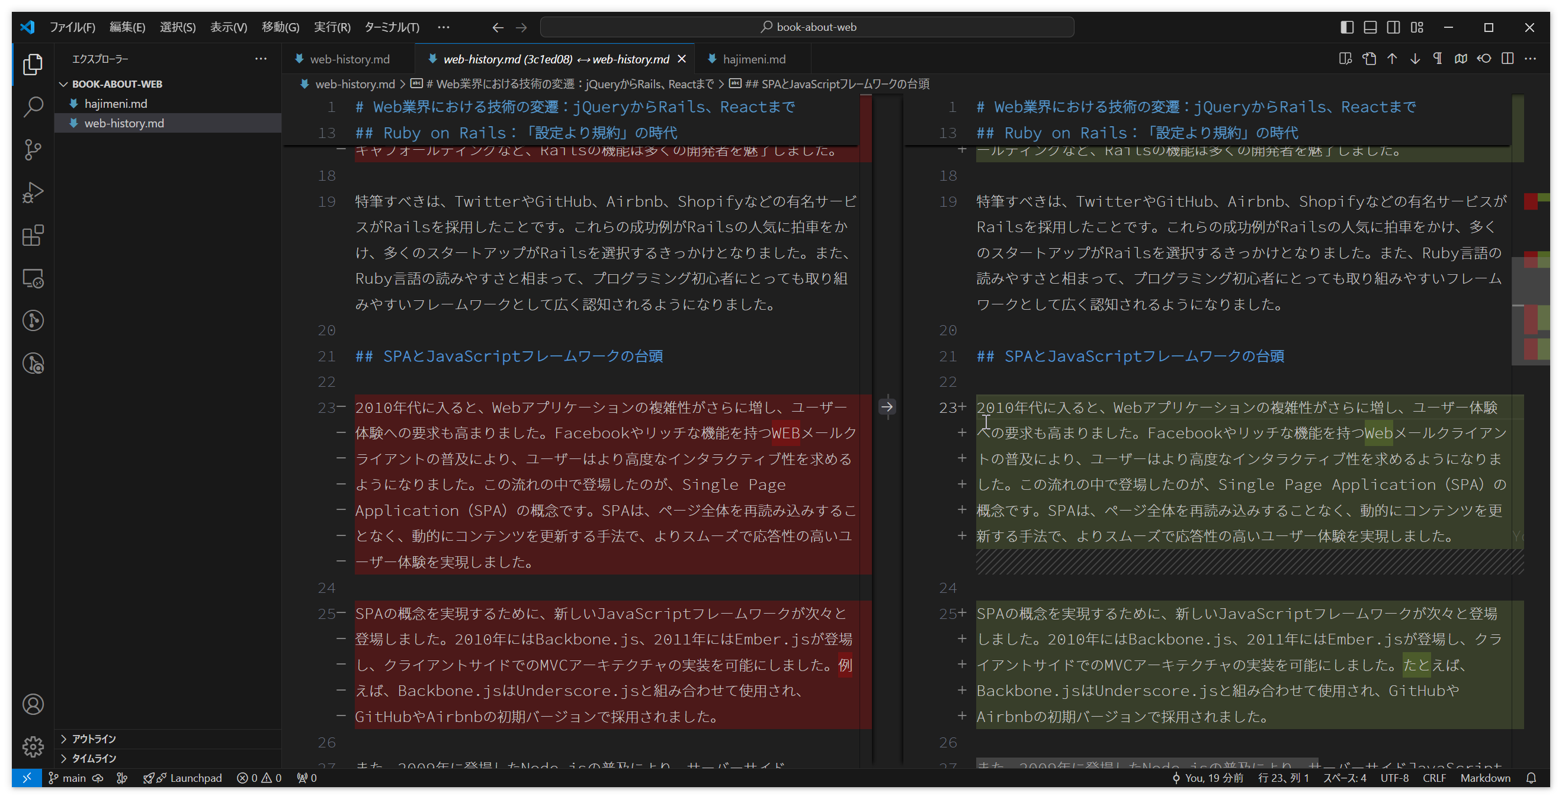Click the book-about-web command center search box
1562x799 pixels.
807,27
